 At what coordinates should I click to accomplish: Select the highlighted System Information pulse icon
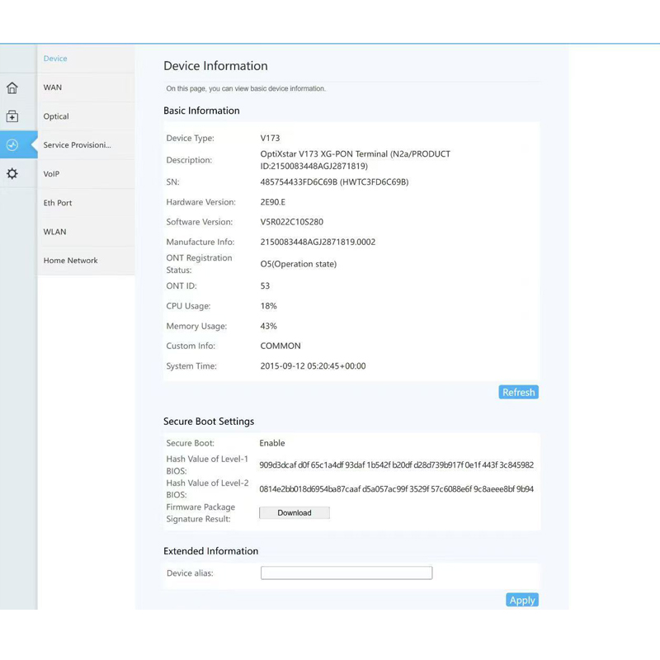[x=12, y=145]
